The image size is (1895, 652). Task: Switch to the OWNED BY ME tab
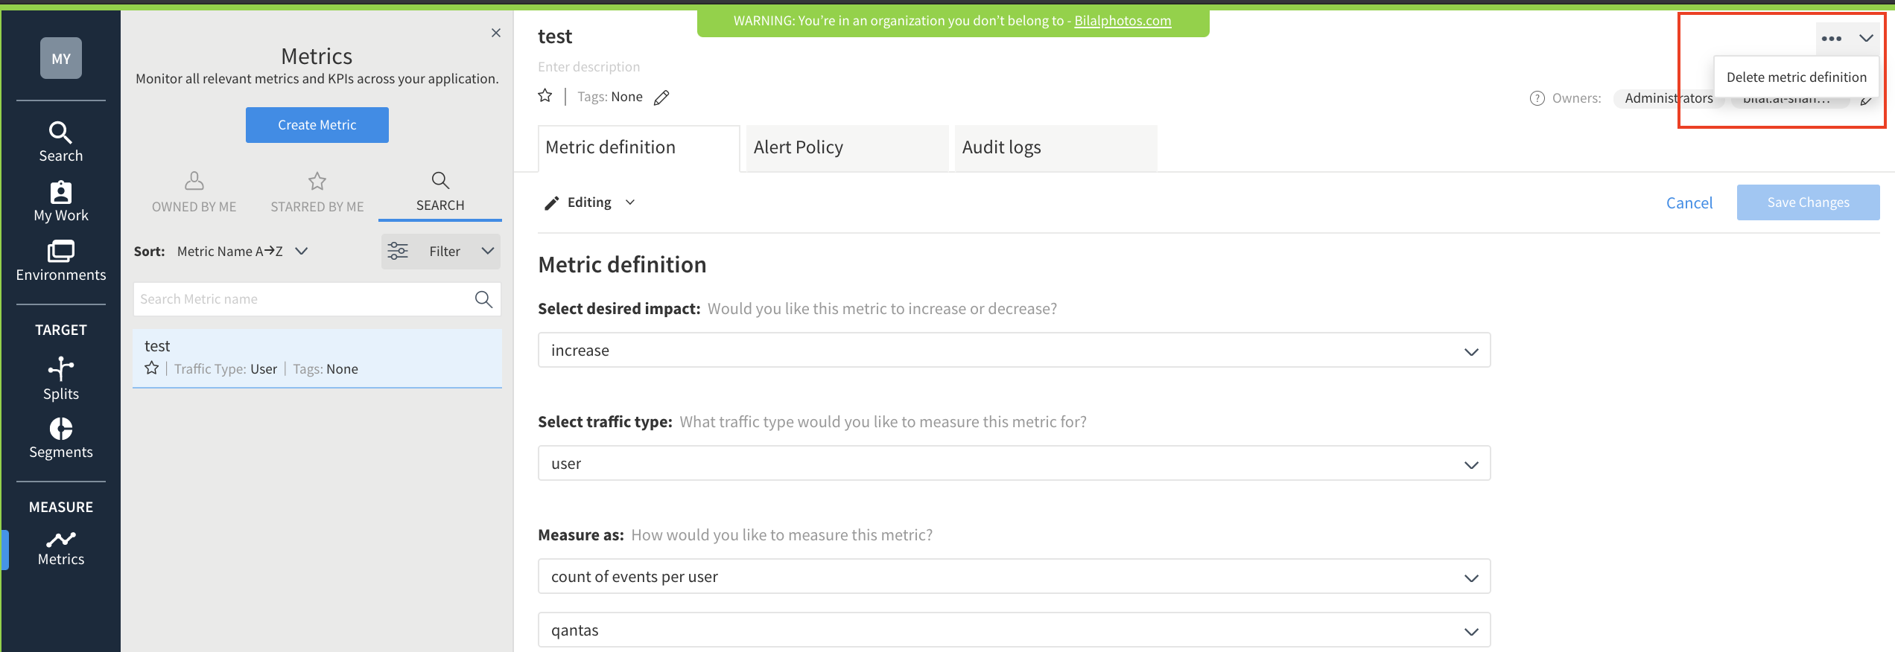194,192
